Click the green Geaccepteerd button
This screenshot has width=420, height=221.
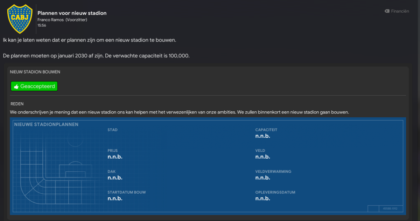tap(34, 86)
